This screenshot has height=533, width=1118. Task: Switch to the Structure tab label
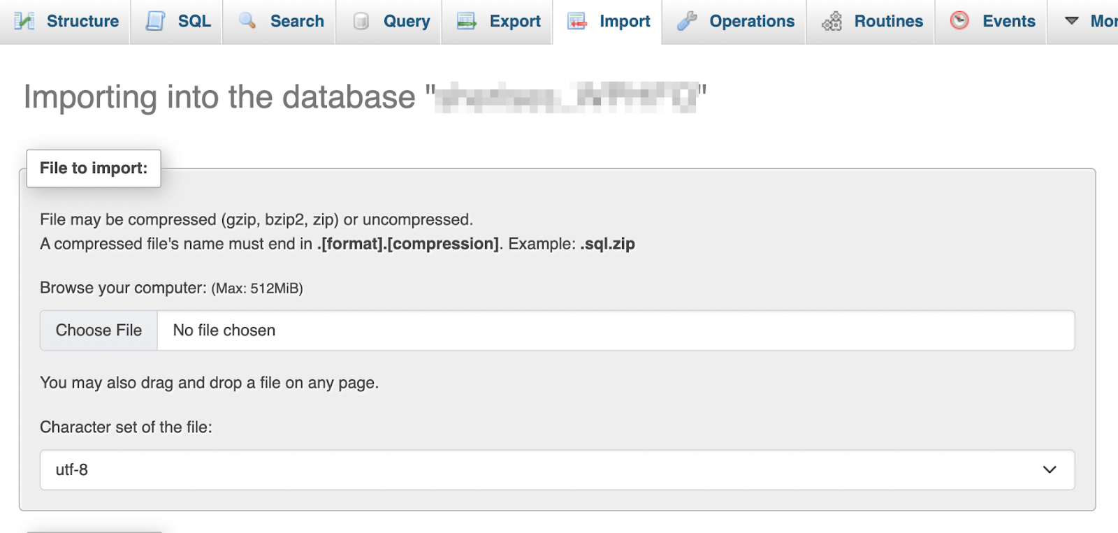click(x=82, y=21)
